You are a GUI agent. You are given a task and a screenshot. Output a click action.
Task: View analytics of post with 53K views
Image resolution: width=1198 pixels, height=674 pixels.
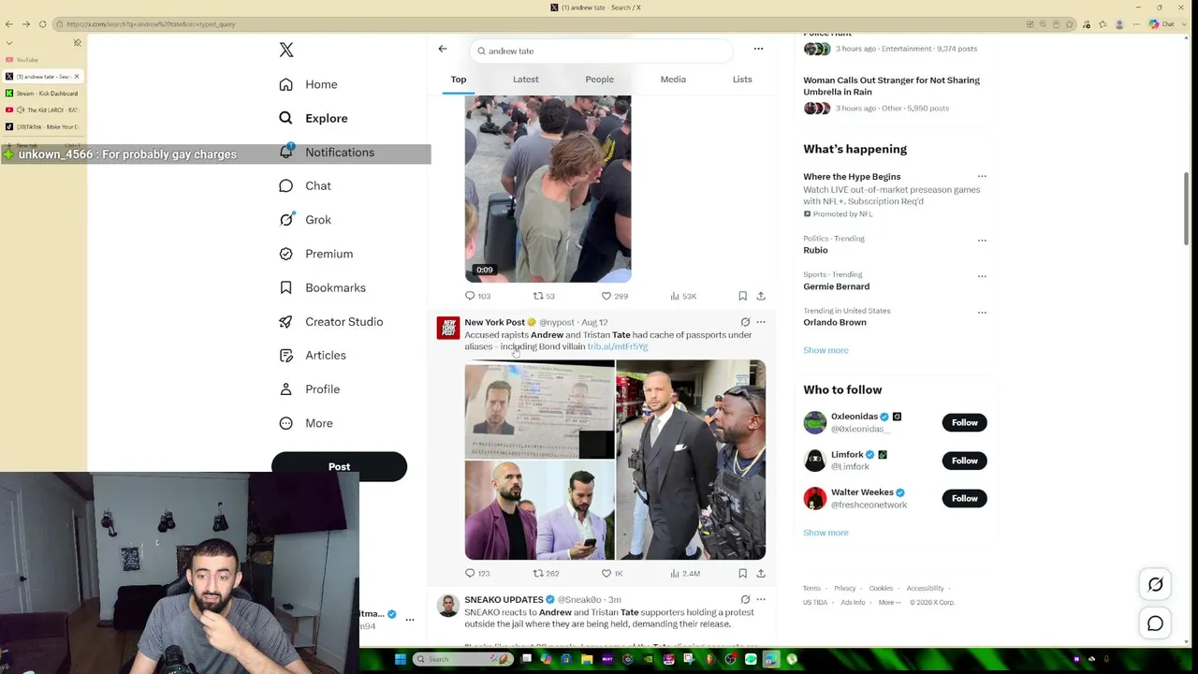tap(683, 296)
